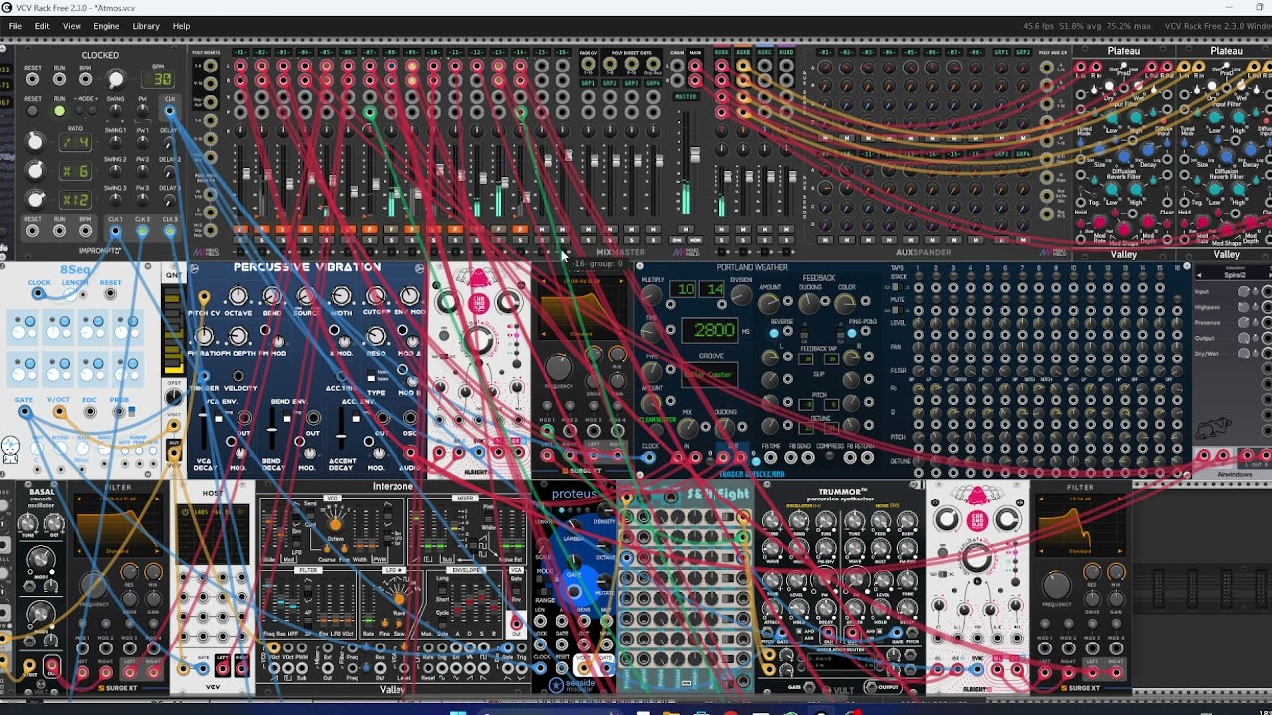
Task: Click the Airwindows Dry/Wet knob
Action: tap(1244, 354)
